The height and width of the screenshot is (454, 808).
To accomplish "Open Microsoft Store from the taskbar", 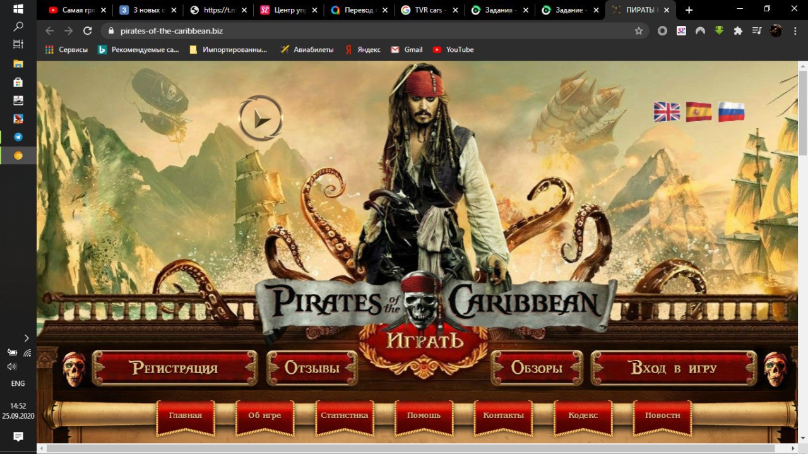I will (18, 82).
